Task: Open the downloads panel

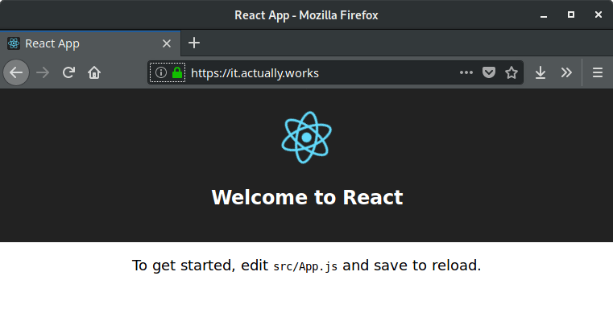Action: click(x=541, y=72)
